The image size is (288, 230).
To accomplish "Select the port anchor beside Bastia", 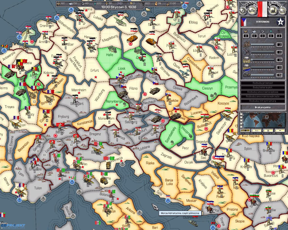I will [x=73, y=216].
